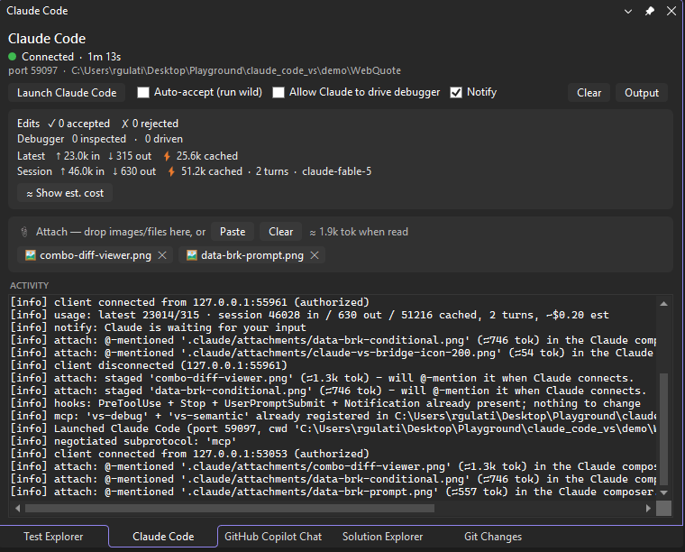Click the Paste attachment button
Image resolution: width=685 pixels, height=552 pixels.
coord(233,232)
